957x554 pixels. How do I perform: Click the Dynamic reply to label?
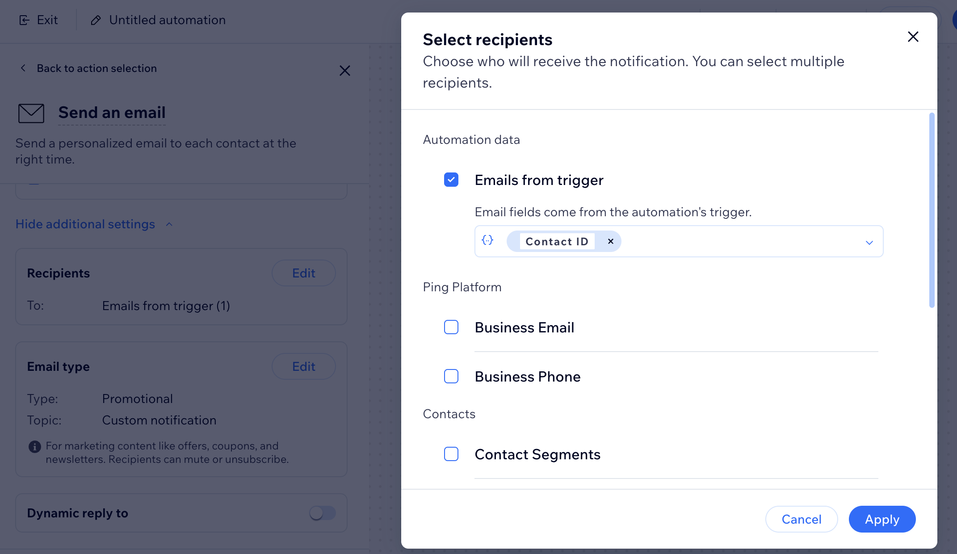78,513
